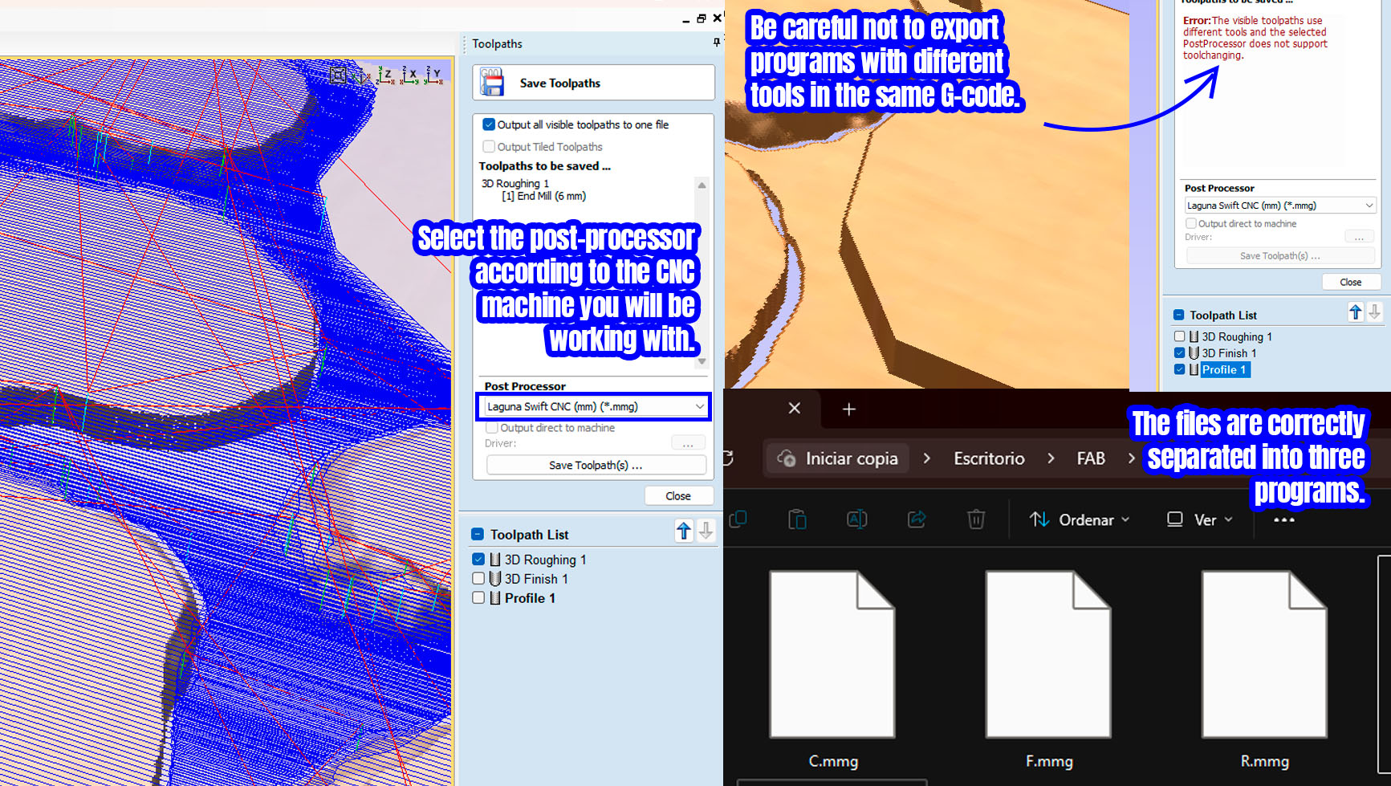Click scroll up arrow of Toolpaths to be saved
Viewport: 1391px width, 786px height.
(x=702, y=185)
